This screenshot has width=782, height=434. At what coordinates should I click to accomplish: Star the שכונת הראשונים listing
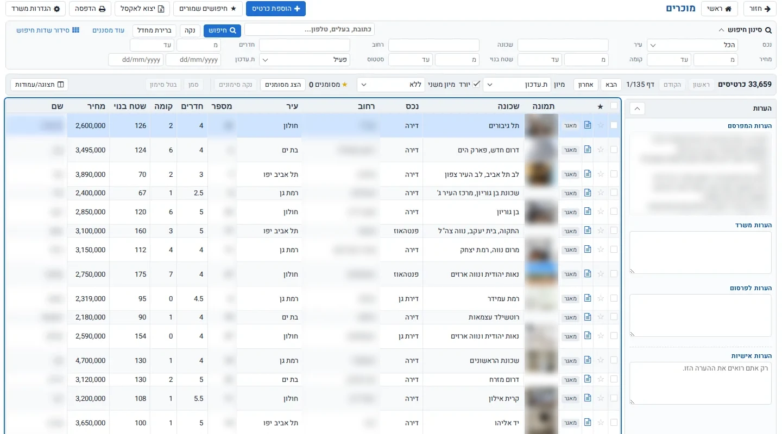tap(600, 360)
